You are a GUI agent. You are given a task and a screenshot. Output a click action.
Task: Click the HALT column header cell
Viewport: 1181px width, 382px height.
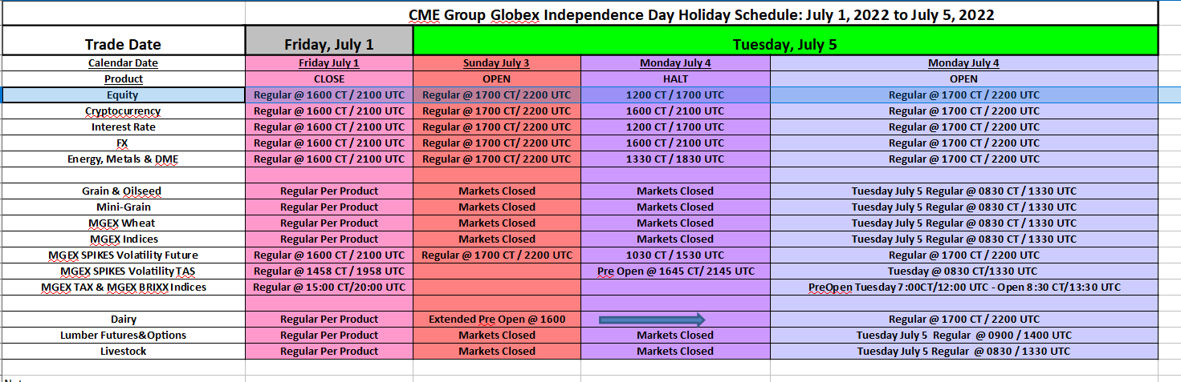coord(675,79)
